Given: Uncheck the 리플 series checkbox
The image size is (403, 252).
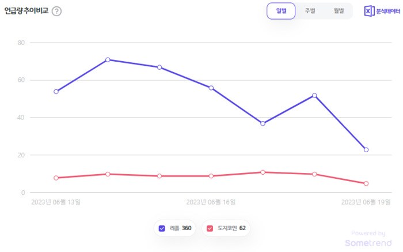Looking at the screenshot, I should pyautogui.click(x=162, y=228).
